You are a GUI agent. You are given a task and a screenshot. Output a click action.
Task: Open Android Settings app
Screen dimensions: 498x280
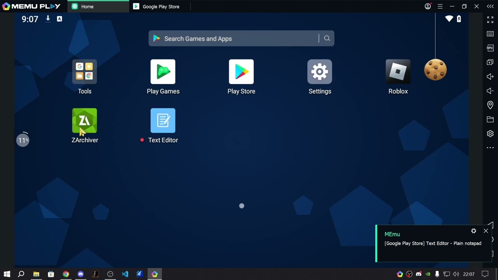(x=320, y=72)
